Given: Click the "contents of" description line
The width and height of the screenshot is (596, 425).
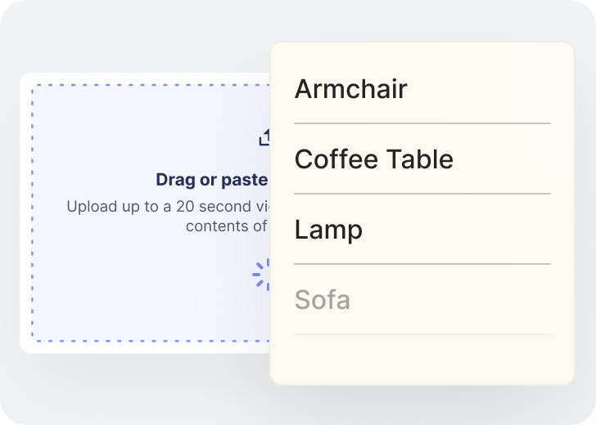Looking at the screenshot, I should click(226, 226).
